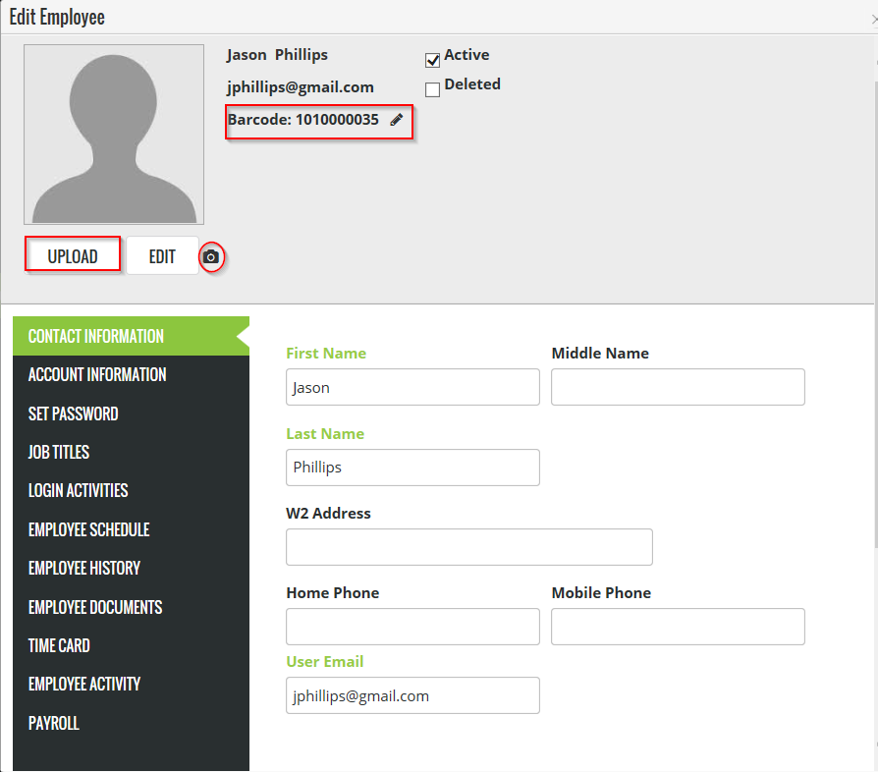View Login Activities section
This screenshot has width=878, height=772.
click(x=79, y=490)
